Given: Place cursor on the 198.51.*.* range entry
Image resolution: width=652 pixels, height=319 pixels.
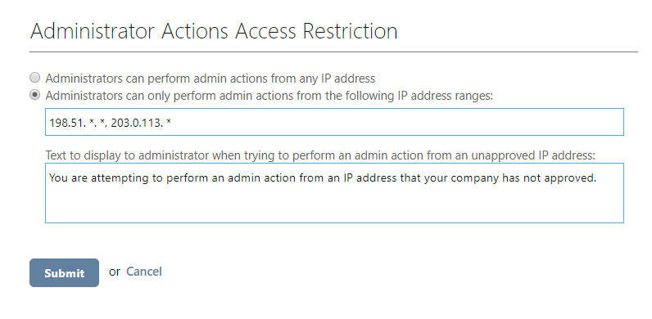Looking at the screenshot, I should click(x=78, y=123).
